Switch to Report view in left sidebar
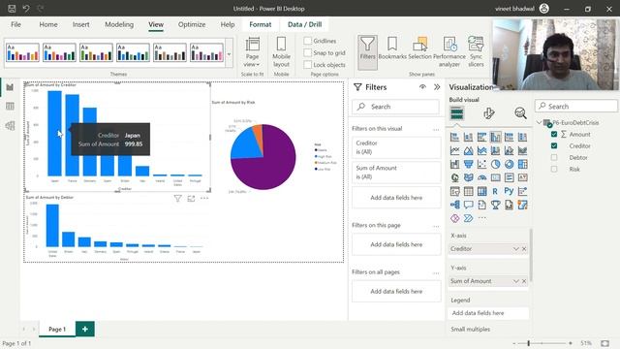620x349 pixels. pyautogui.click(x=10, y=87)
